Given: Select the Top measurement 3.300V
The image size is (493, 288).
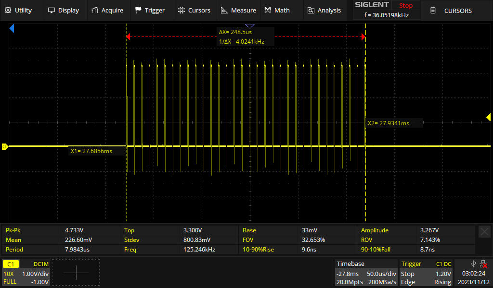Looking at the screenshot, I should pos(180,230).
